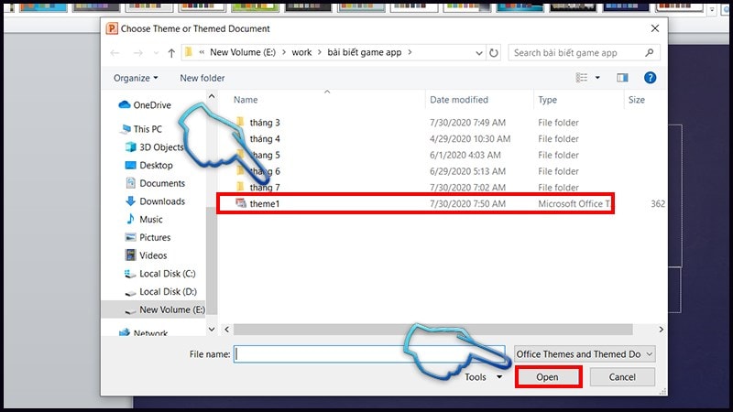This screenshot has width=733, height=412.
Task: Open the Help question mark
Action: coord(650,78)
